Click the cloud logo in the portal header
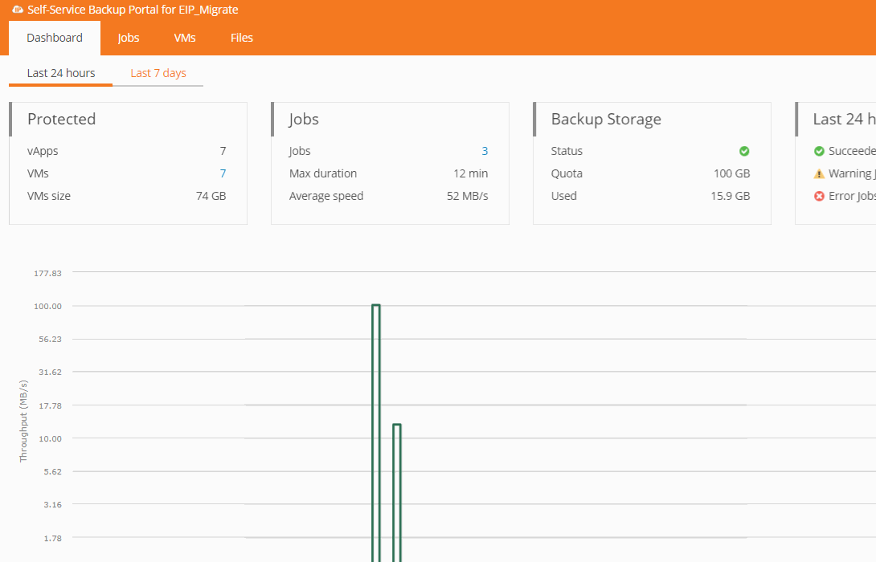This screenshot has width=876, height=562. [17, 10]
